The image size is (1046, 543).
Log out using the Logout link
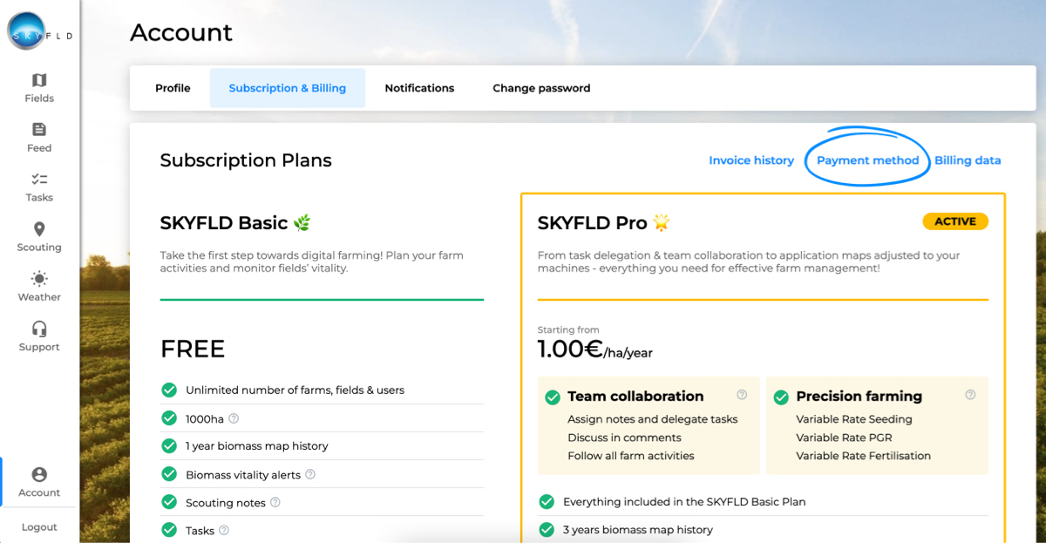pyautogui.click(x=39, y=527)
